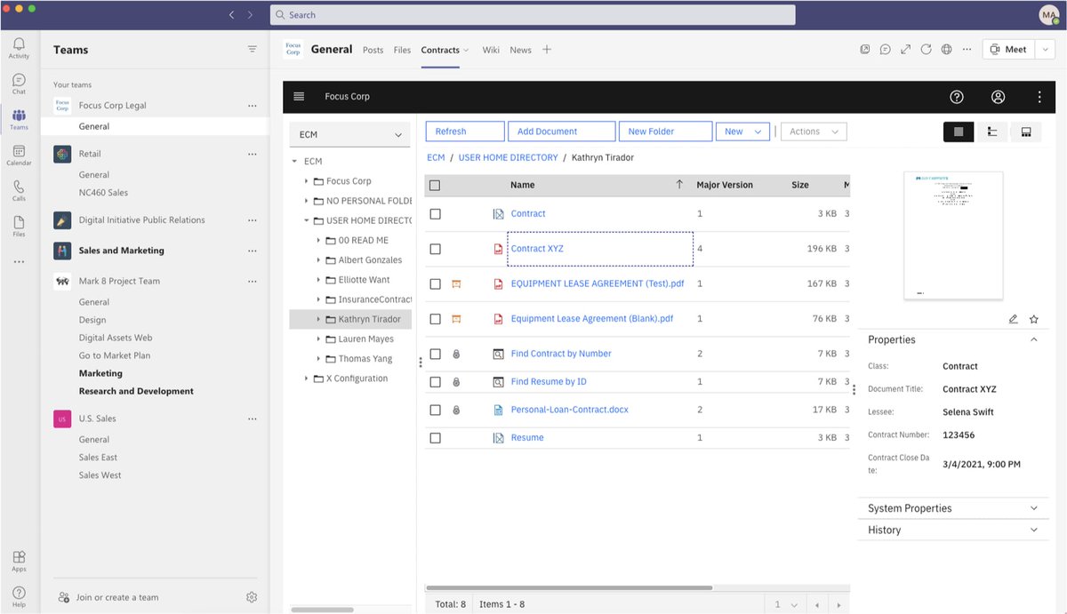
Task: Switch to the details list view icon
Action: pyautogui.click(x=959, y=132)
